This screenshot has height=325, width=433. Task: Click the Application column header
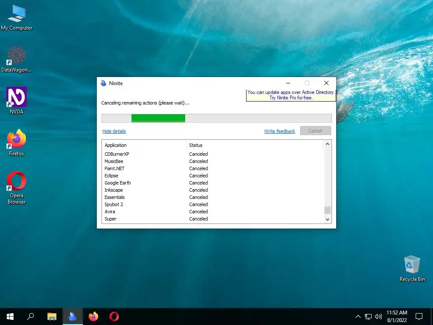coord(144,145)
